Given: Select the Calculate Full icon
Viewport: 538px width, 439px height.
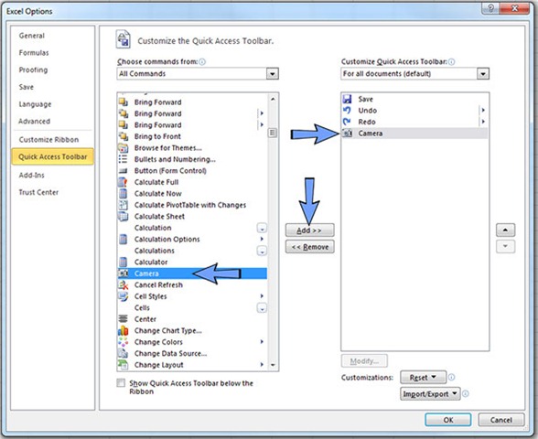Looking at the screenshot, I should click(124, 182).
